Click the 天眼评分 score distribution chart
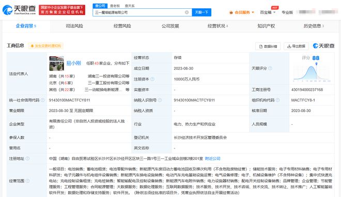The width and height of the screenshot is (341, 197). pyautogui.click(x=312, y=73)
